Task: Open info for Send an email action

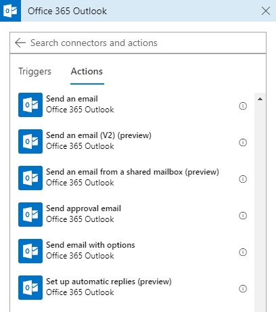Action: tap(243, 106)
